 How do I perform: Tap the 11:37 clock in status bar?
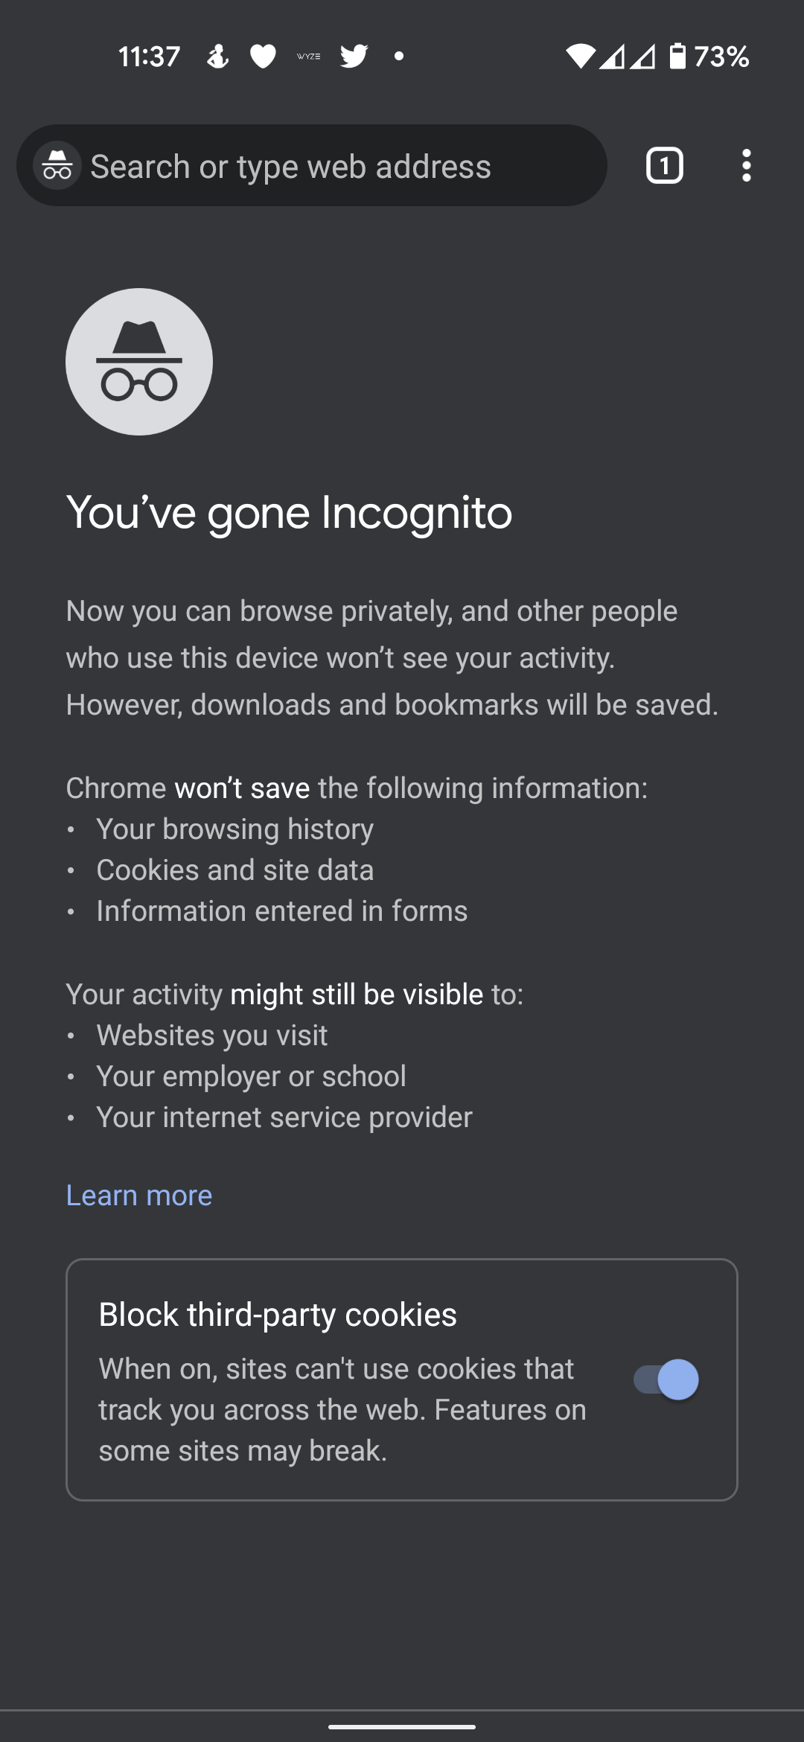click(x=149, y=56)
